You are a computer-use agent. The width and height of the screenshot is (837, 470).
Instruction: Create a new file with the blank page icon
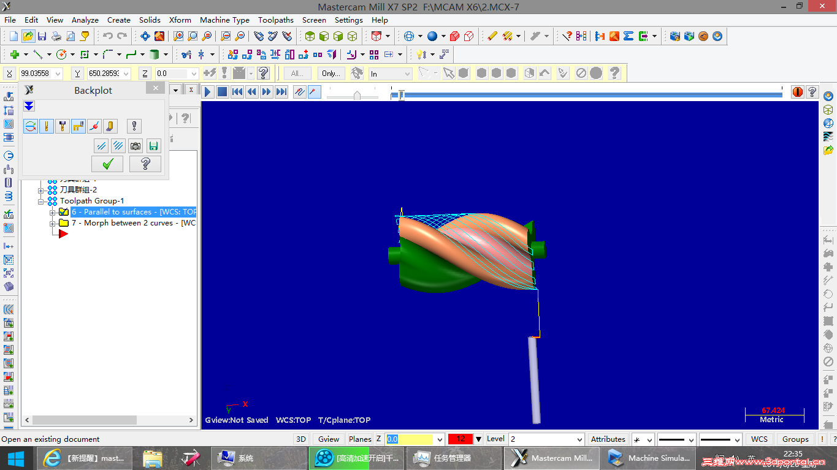pos(13,36)
